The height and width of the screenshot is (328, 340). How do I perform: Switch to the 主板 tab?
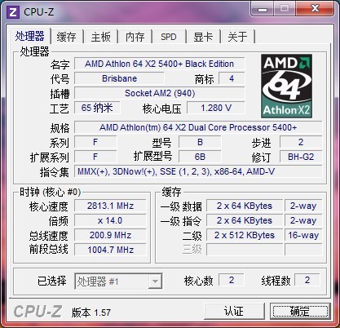(x=101, y=37)
